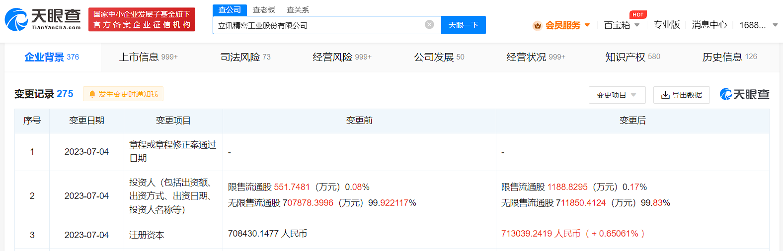This screenshot has width=783, height=251.
Task: Click the 专业版 link
Action: click(x=667, y=25)
